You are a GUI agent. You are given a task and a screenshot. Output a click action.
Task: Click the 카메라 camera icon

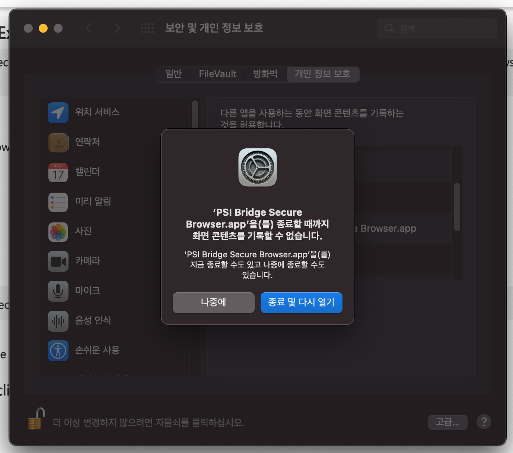coord(58,261)
